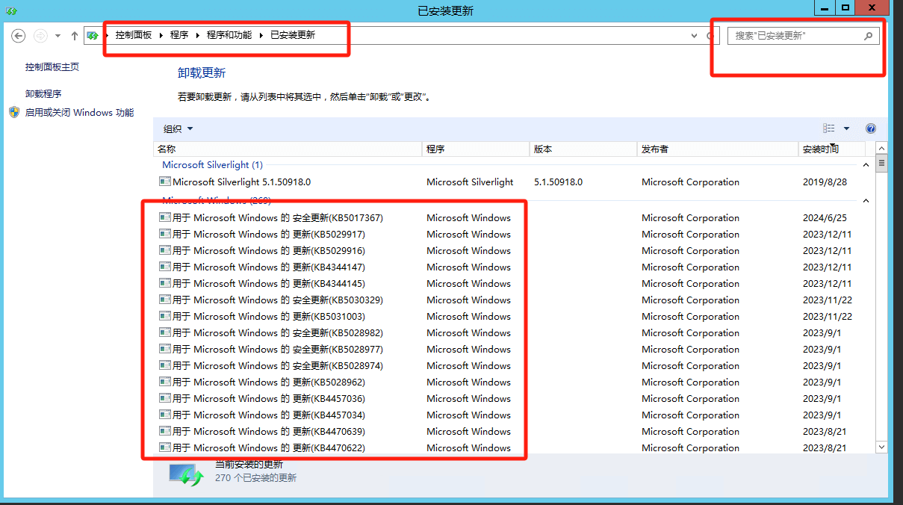Open the 卸载程序 link
Image resolution: width=903 pixels, height=505 pixels.
point(43,94)
